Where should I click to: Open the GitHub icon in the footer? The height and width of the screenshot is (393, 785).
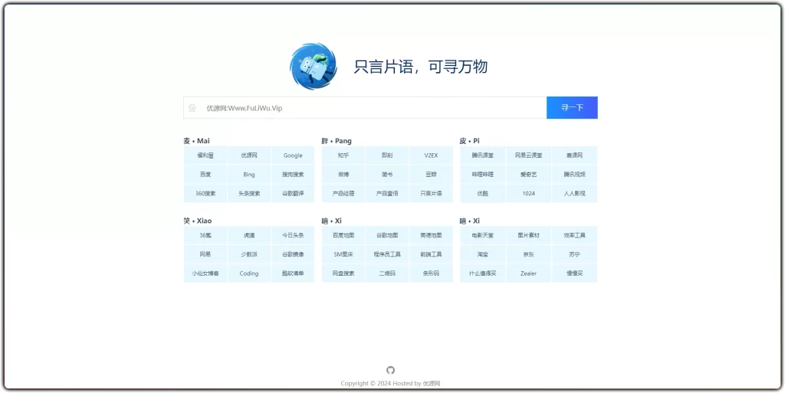(390, 370)
